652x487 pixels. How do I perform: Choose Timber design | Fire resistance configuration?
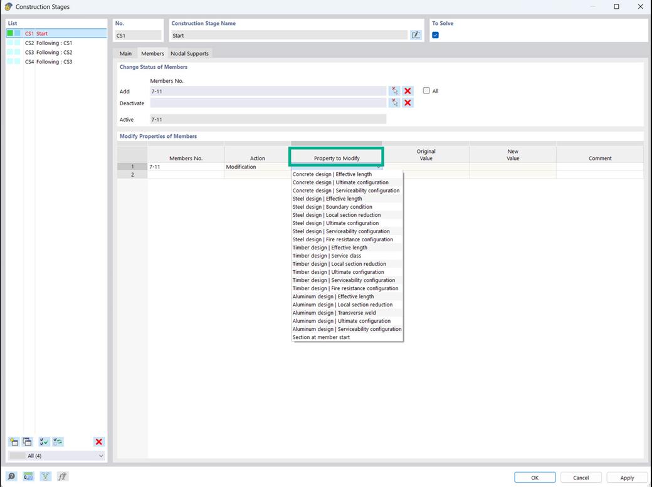tap(347, 288)
